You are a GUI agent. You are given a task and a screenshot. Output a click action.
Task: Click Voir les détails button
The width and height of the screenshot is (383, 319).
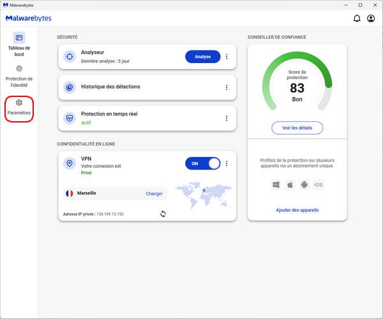click(x=297, y=128)
